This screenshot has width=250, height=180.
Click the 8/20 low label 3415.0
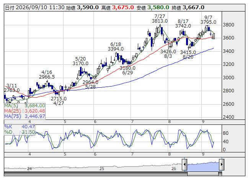click(188, 52)
